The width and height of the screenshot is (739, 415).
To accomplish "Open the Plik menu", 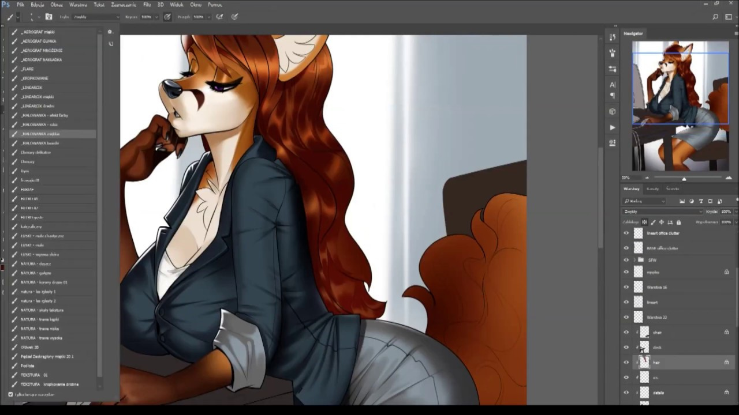I will [x=20, y=5].
